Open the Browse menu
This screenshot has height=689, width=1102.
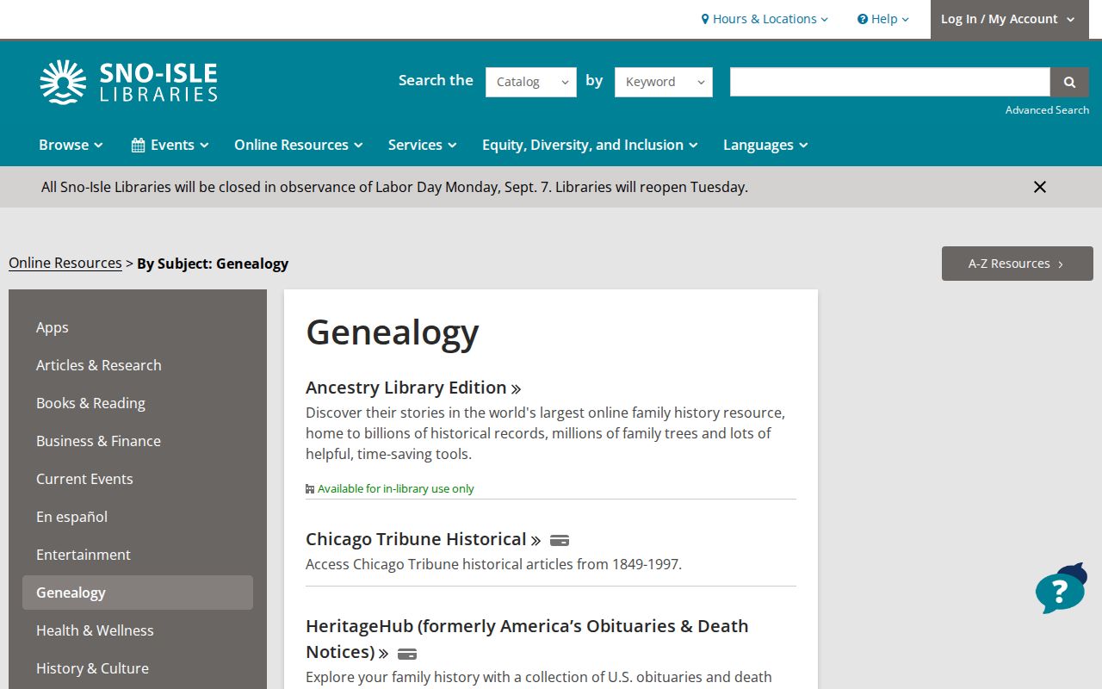71,145
